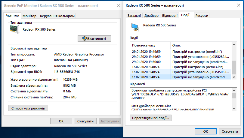Open the Ресурси tab
Viewport: 244px width, 138px height.
coord(202,16)
